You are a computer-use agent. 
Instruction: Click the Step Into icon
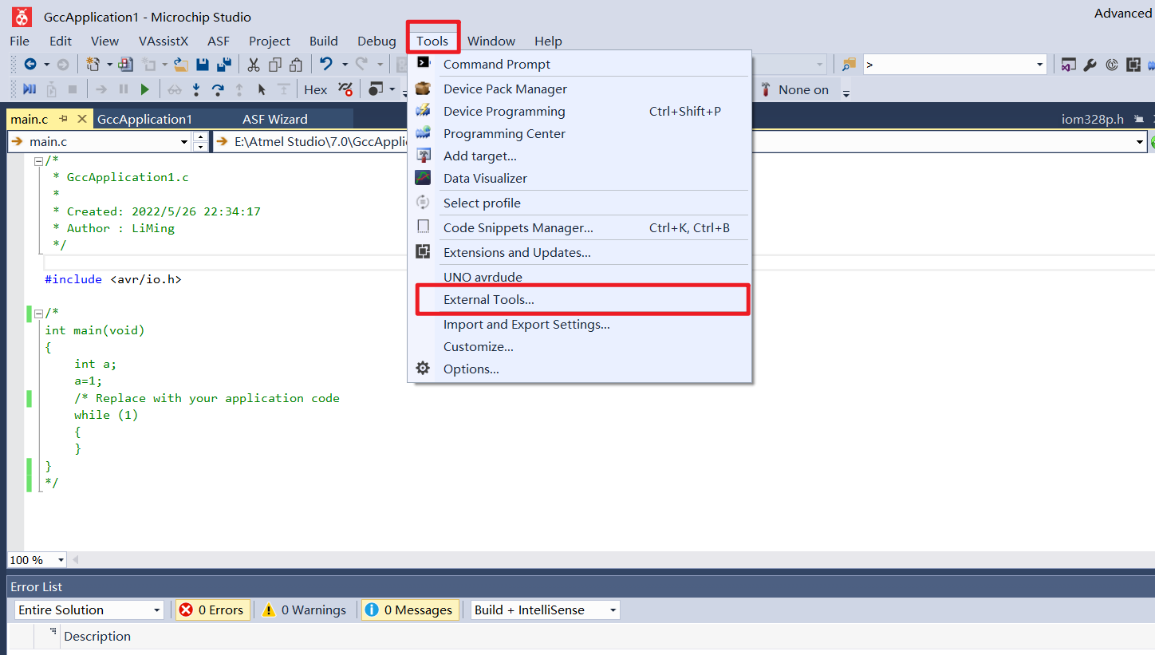click(x=196, y=89)
